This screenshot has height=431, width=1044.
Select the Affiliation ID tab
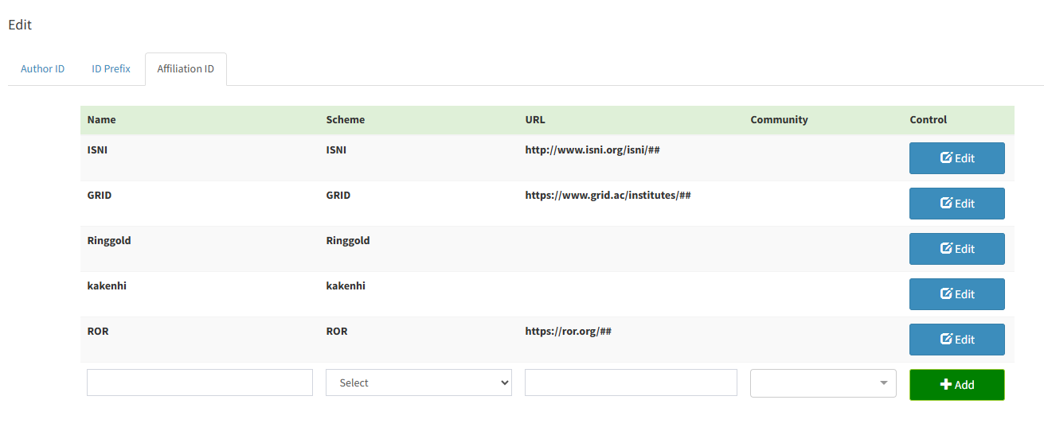[186, 68]
